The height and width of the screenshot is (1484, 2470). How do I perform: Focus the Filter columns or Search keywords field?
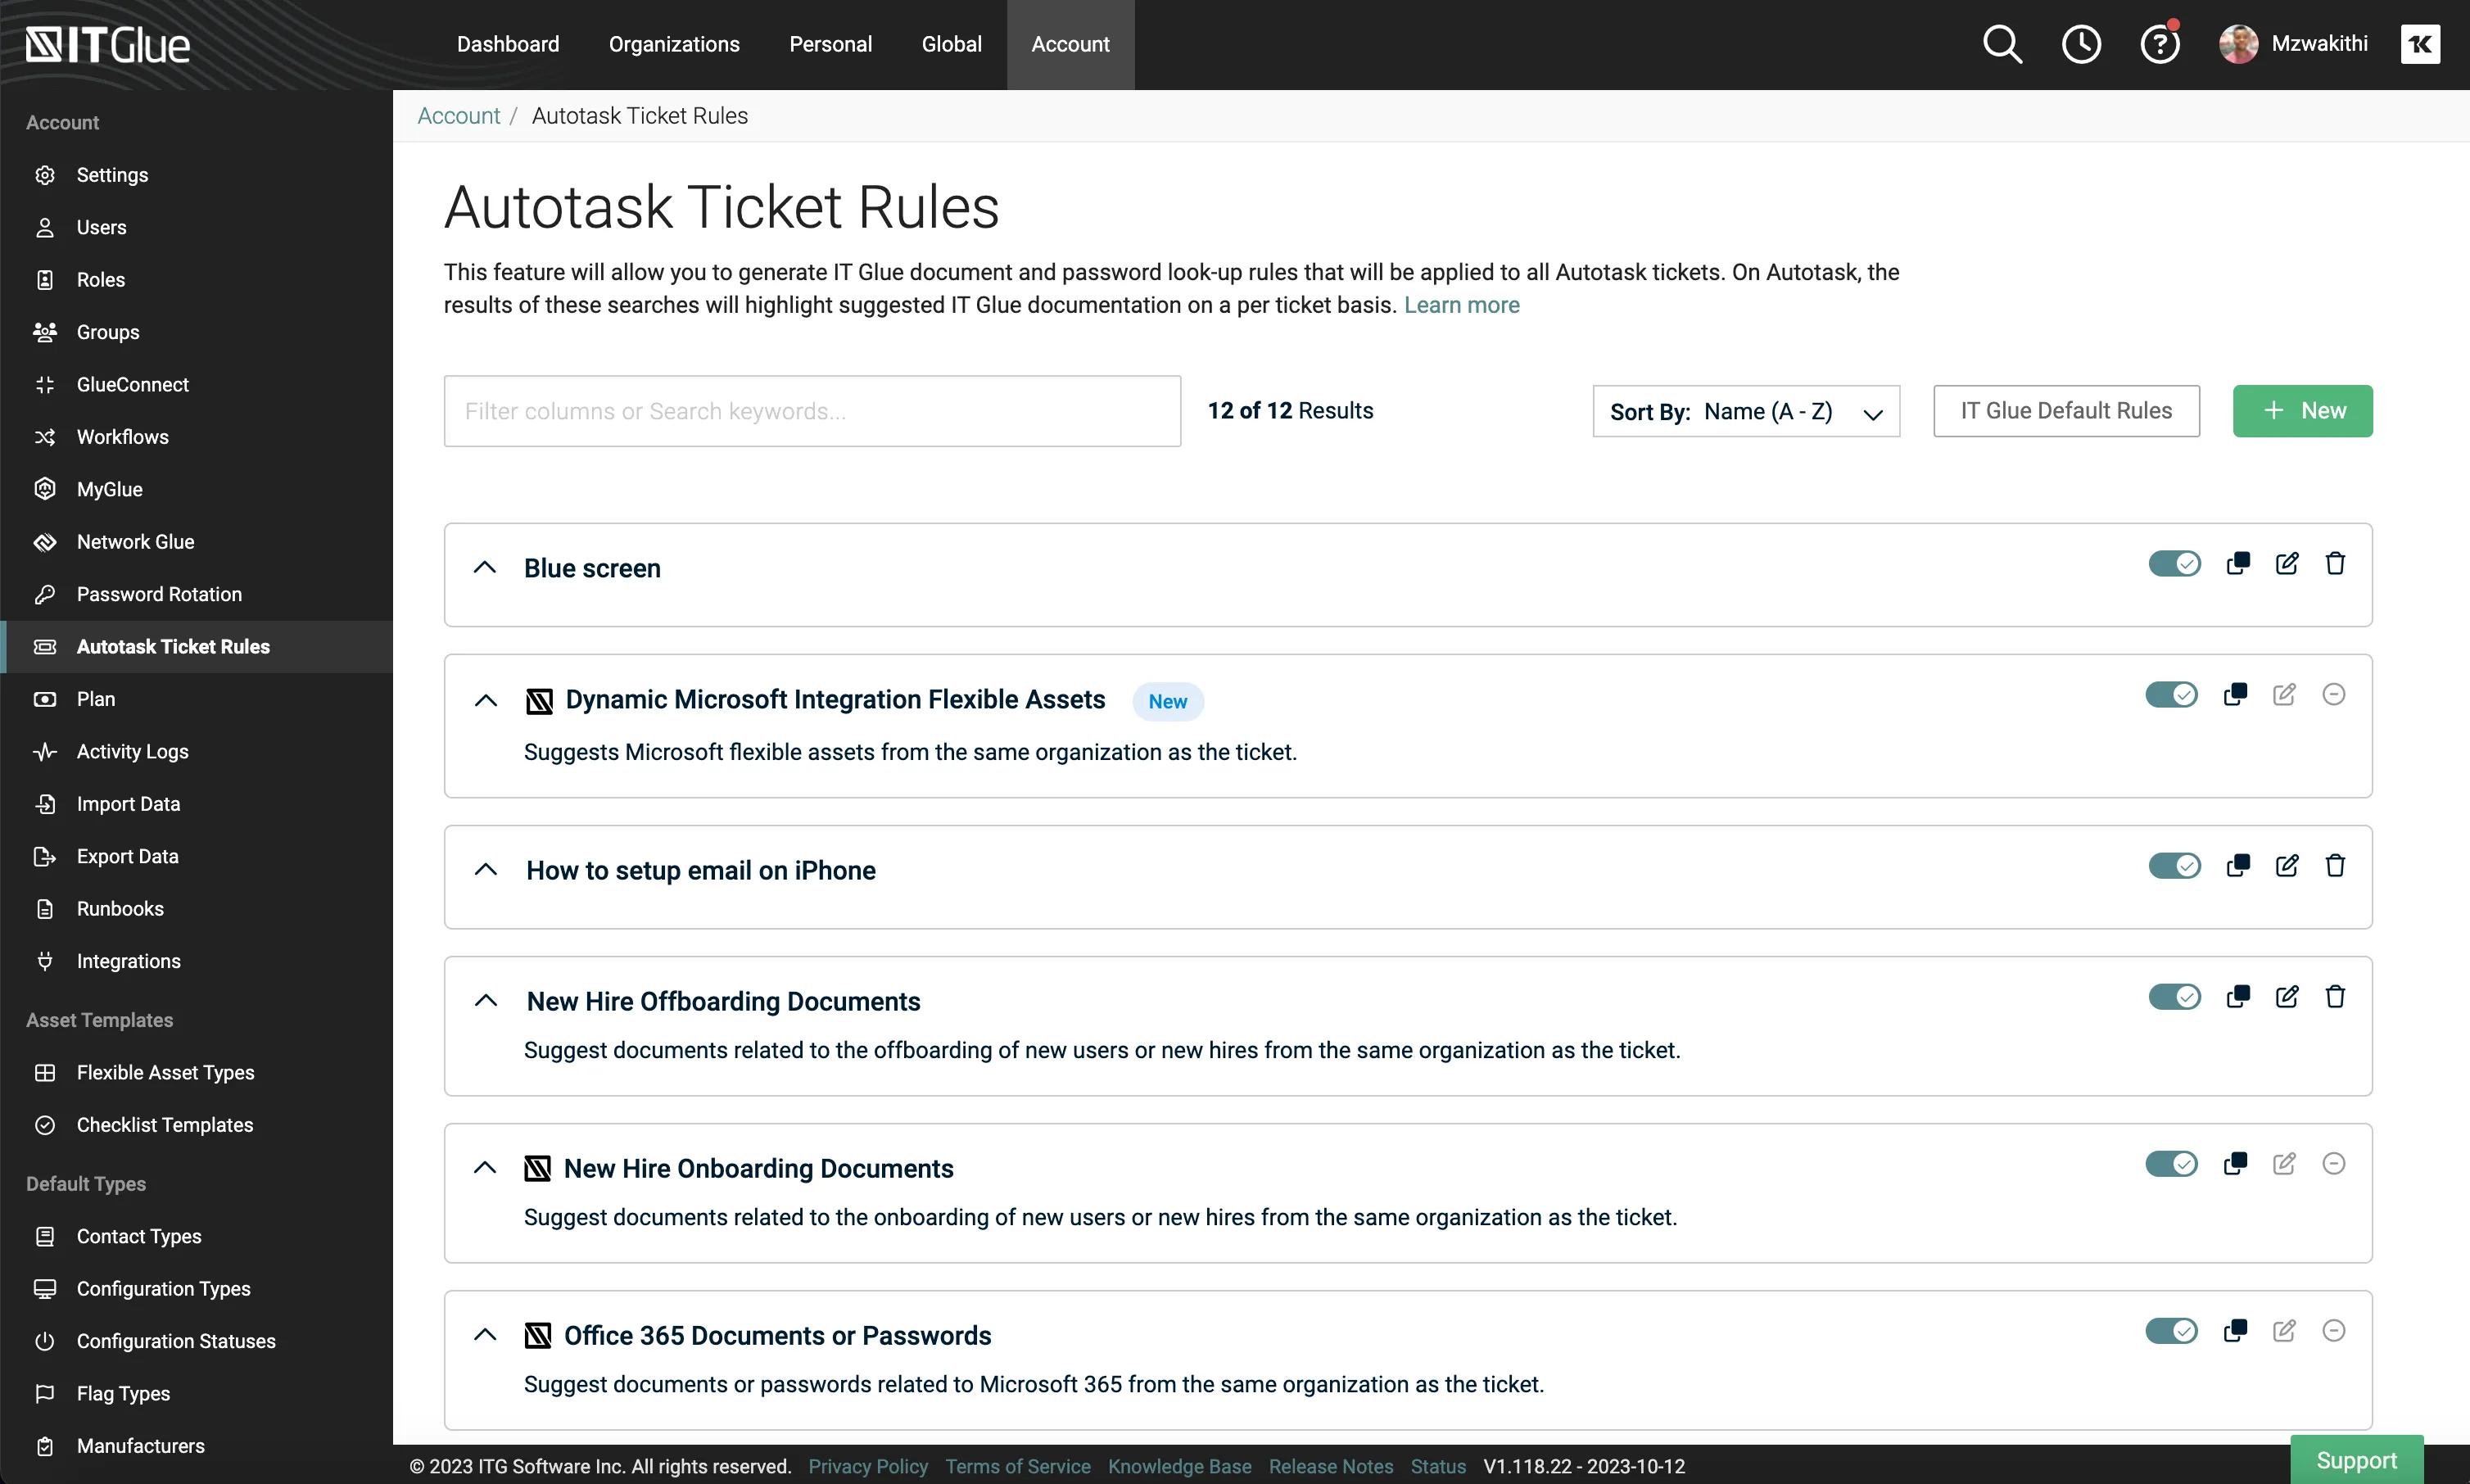[812, 411]
